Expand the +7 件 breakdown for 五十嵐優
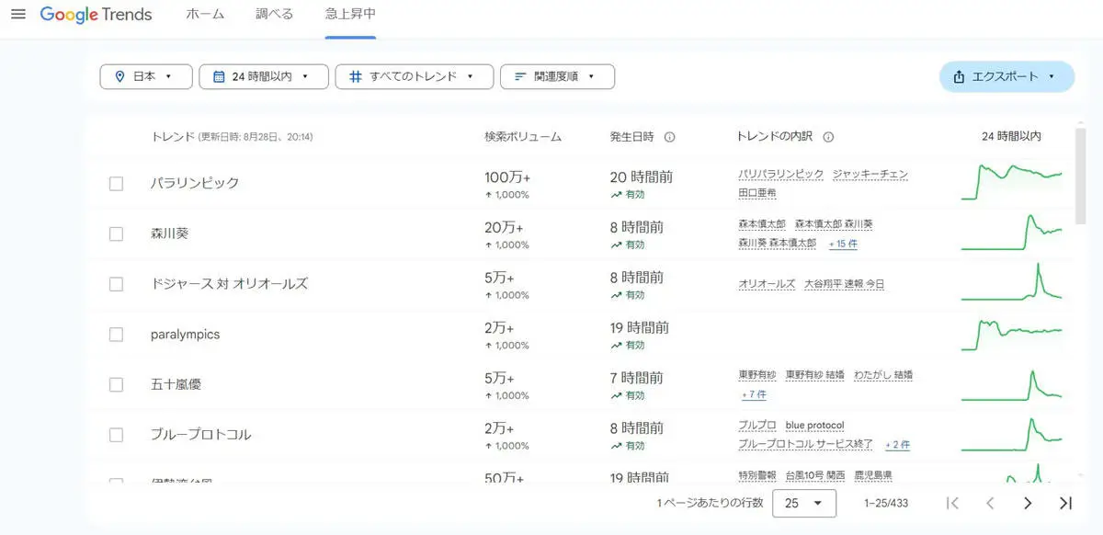The height and width of the screenshot is (535, 1103). click(x=754, y=394)
